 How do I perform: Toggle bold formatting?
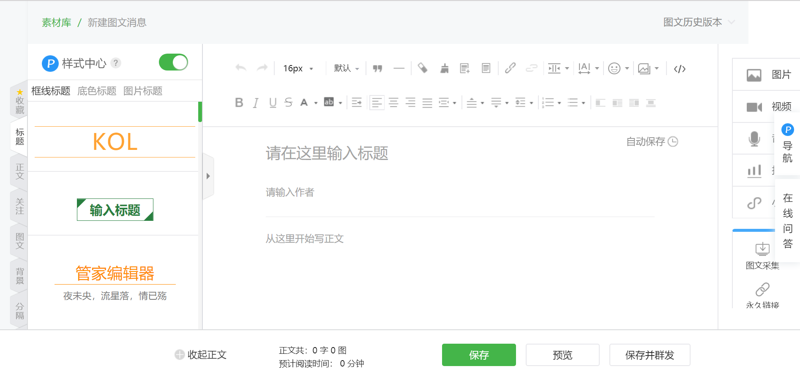tap(239, 103)
